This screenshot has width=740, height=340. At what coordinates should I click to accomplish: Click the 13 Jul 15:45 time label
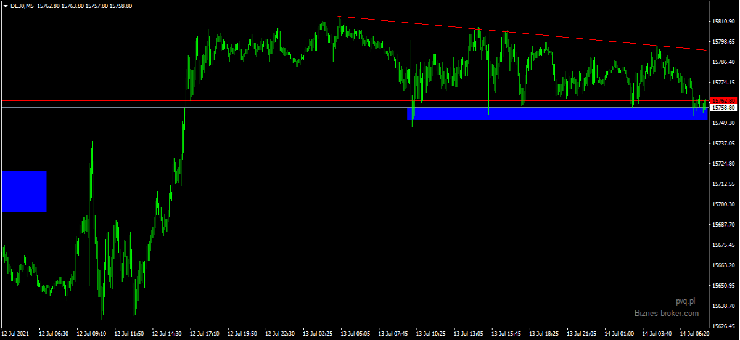[506, 334]
